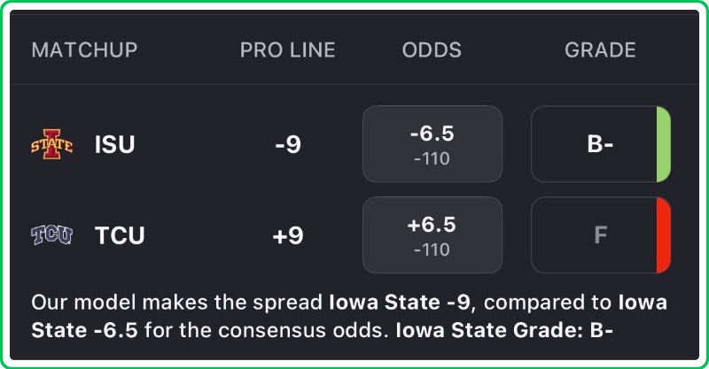Screen dimensions: 709x369
Task: Click the TCU team logo
Action: pos(52,235)
